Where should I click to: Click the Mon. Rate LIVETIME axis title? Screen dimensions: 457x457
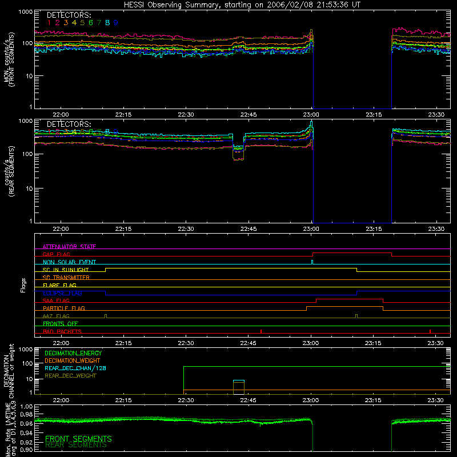[10, 430]
